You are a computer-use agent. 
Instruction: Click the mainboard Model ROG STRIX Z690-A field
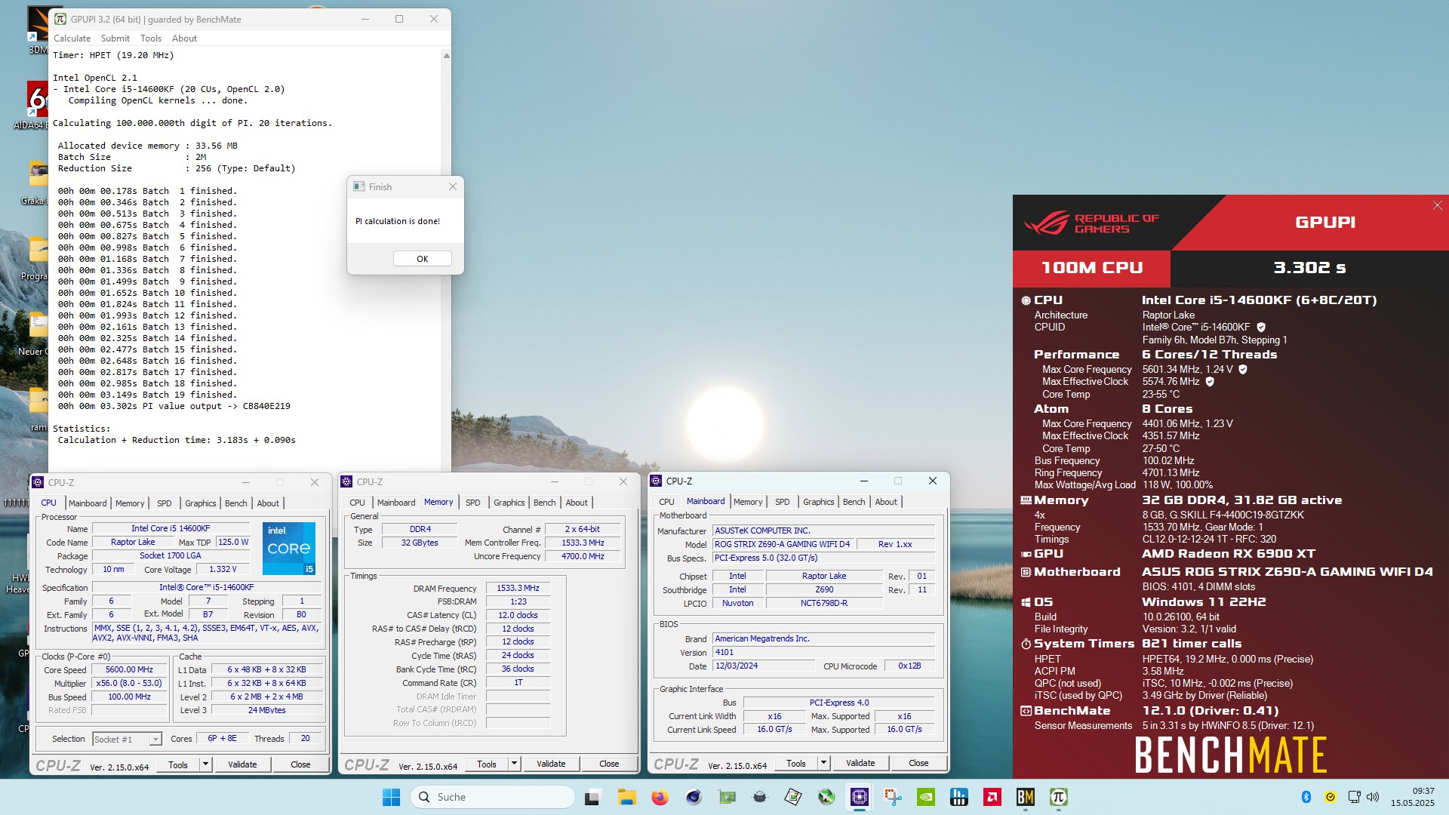783,544
